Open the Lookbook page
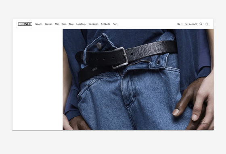 [x=81, y=24]
